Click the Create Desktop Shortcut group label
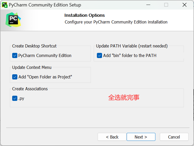Screen dimensions: 194x146 point(34,46)
